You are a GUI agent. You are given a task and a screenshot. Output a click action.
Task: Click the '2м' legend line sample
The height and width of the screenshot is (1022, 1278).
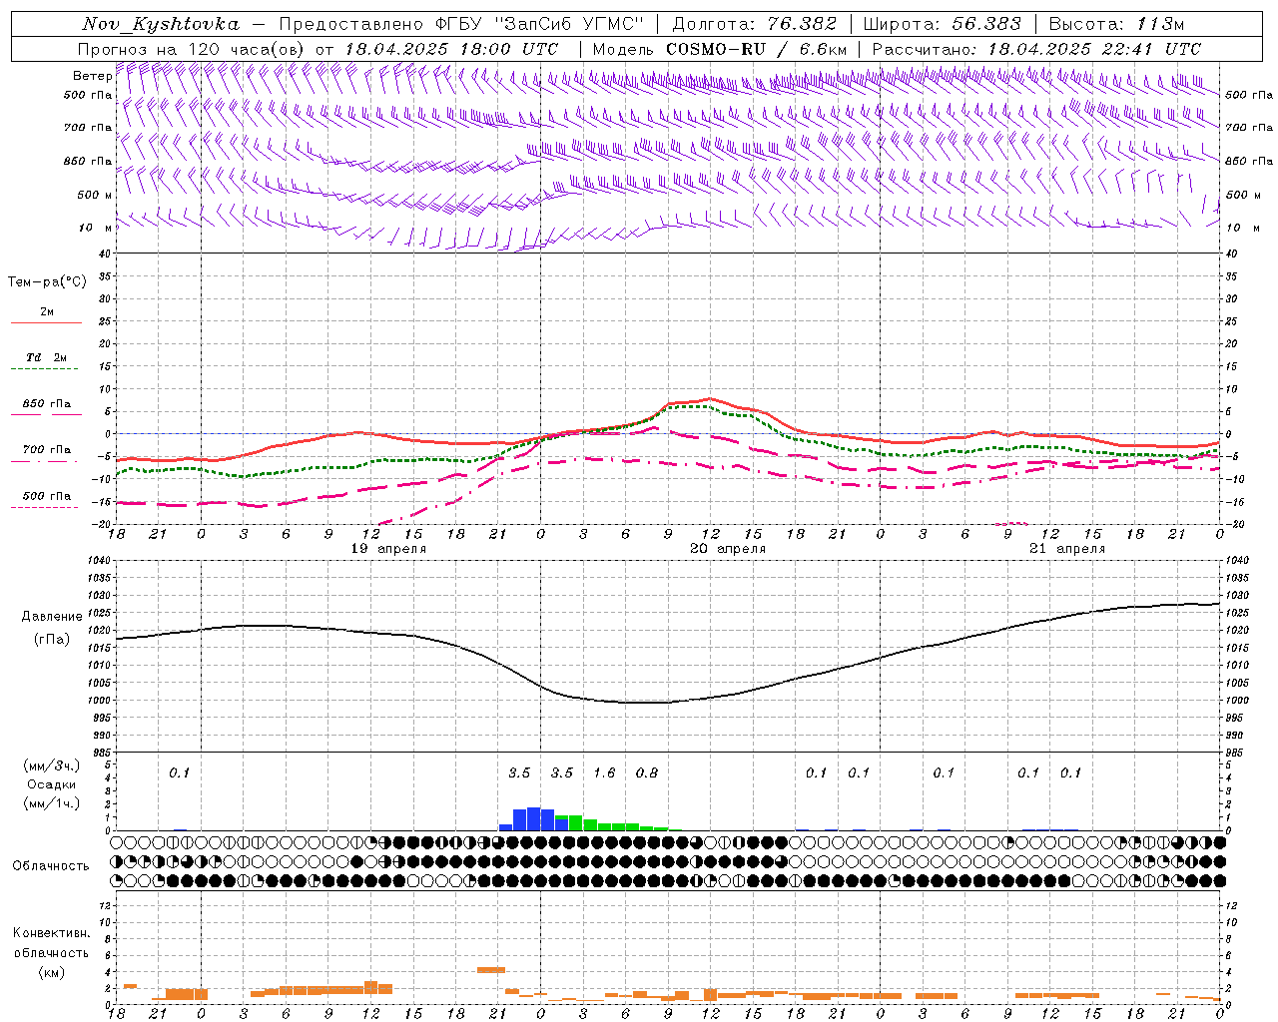(46, 323)
